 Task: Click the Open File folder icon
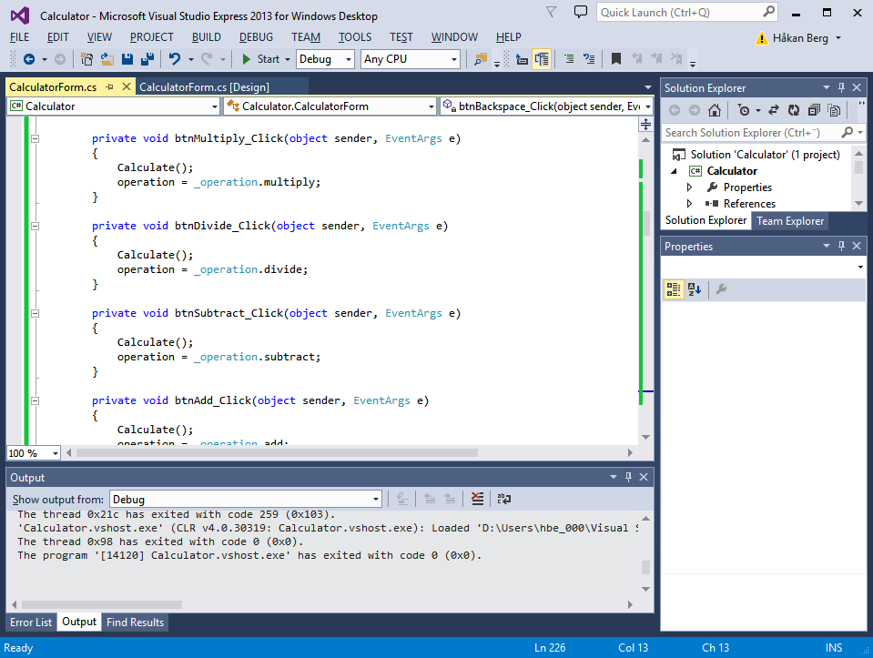tap(107, 59)
